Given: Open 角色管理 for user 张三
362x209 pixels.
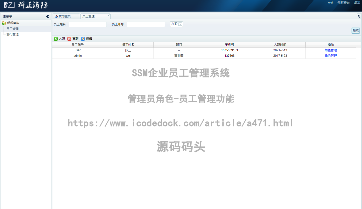Looking at the screenshot, I should [x=331, y=50].
